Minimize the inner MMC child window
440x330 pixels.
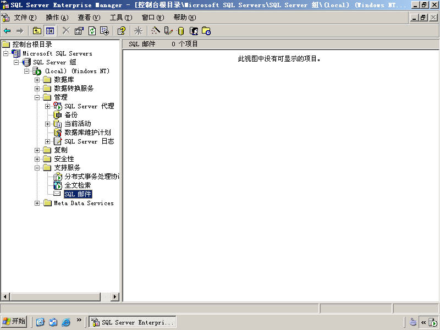pos(414,18)
